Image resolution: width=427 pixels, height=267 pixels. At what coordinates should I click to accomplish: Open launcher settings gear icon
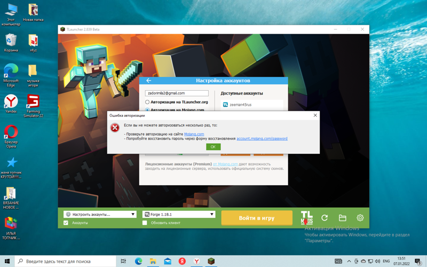[360, 218]
